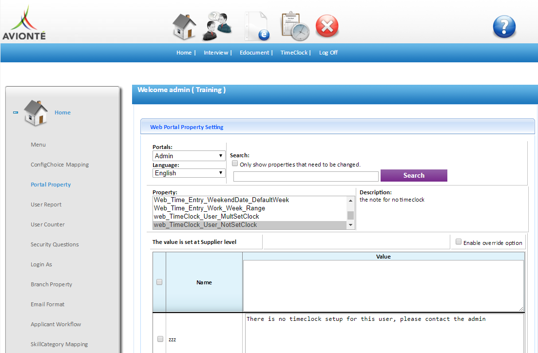Click the red X Log Off icon
The image size is (538, 353).
point(327,26)
